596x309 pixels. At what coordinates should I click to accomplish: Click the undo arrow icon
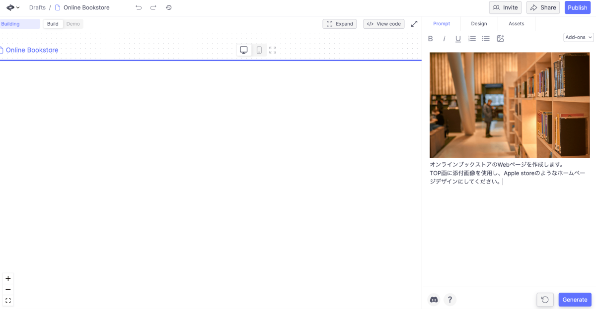139,7
